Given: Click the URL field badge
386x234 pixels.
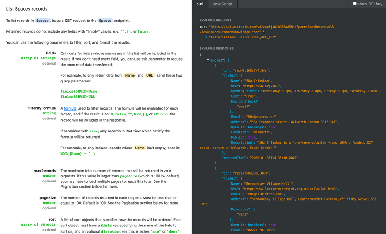Looking at the screenshot, I should coord(150,75).
